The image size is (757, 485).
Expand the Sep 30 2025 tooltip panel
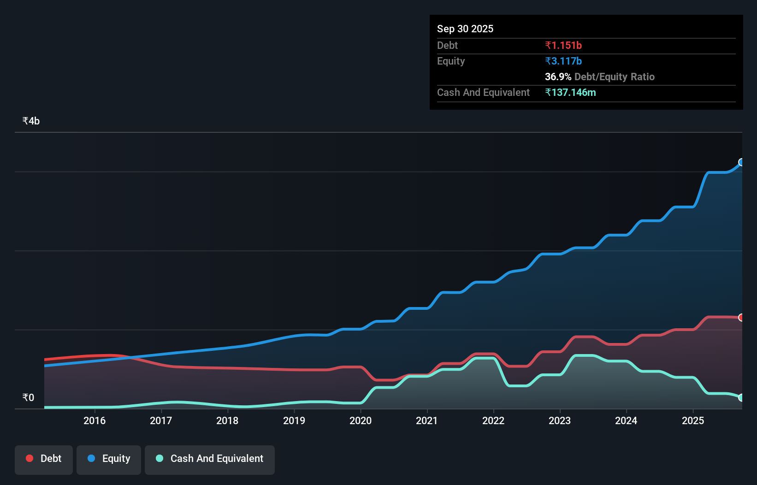pos(465,29)
